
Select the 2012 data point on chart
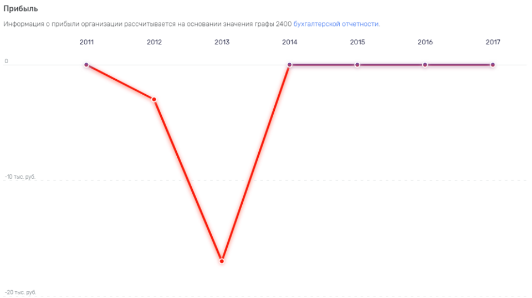pos(154,99)
